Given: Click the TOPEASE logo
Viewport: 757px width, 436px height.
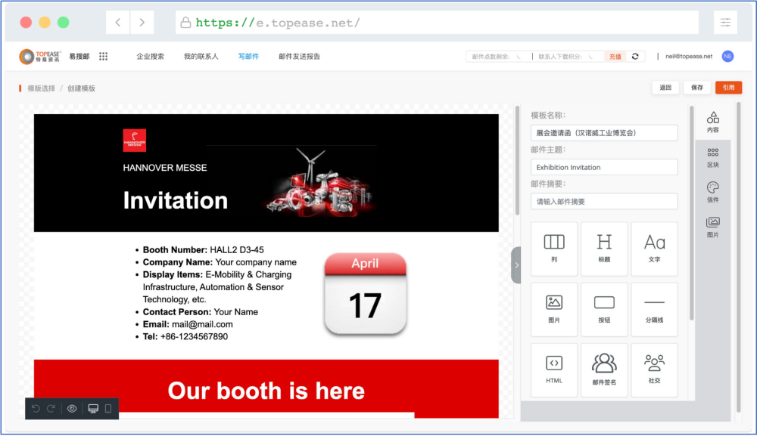Looking at the screenshot, I should (x=40, y=57).
